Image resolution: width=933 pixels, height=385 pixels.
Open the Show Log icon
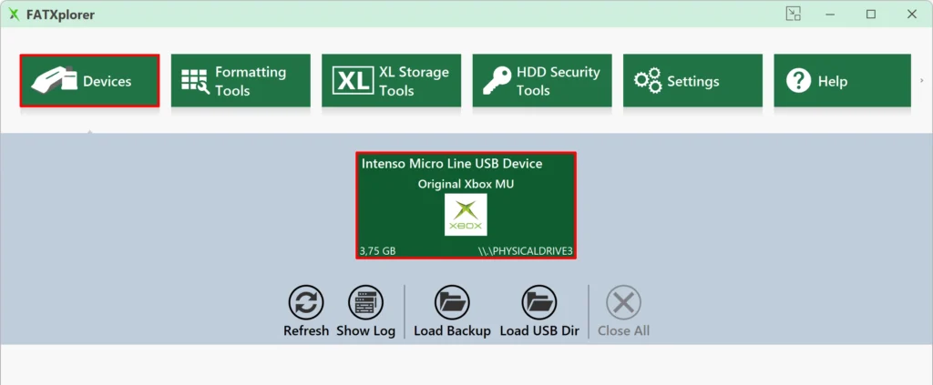(x=365, y=302)
